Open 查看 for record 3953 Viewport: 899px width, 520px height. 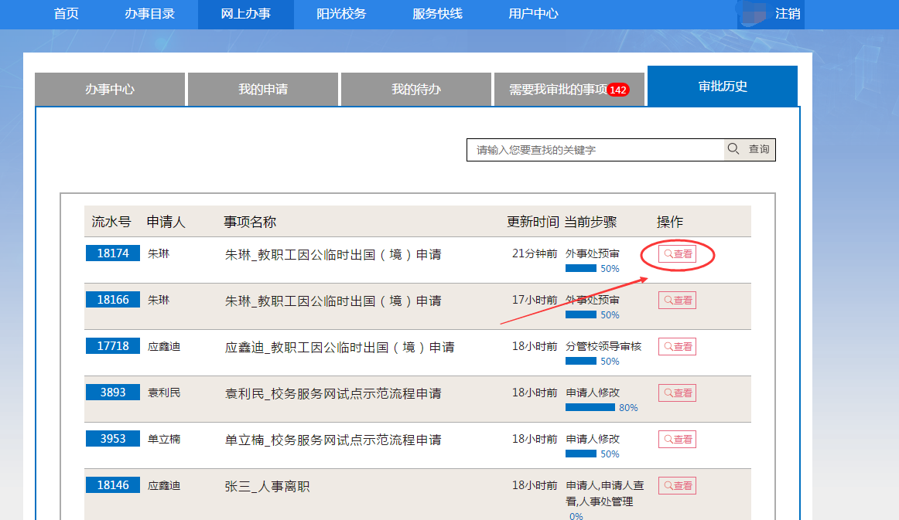[677, 440]
